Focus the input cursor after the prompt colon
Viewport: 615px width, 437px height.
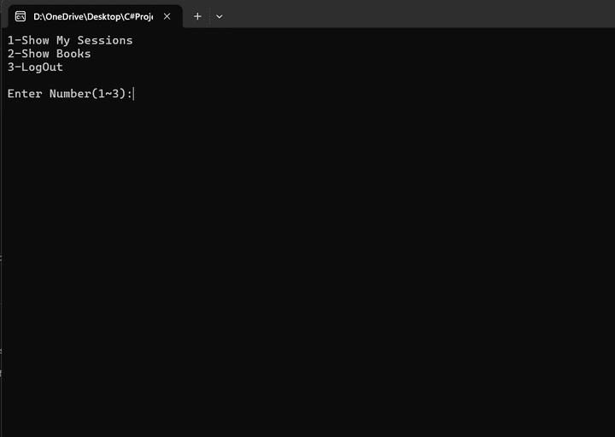134,94
